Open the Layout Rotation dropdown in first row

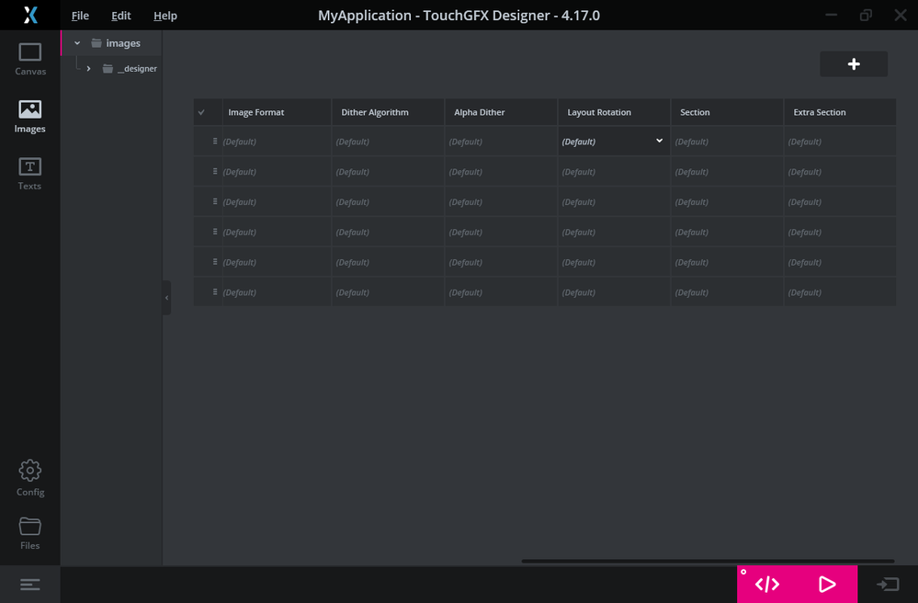coord(659,141)
